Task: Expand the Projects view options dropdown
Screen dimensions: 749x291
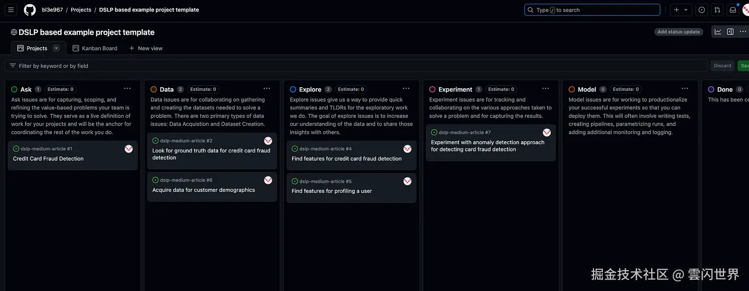Action: [56, 48]
